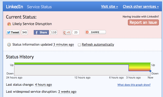Enable the Refresh automatically checkbox
Screen dimensions: 163x97
click(x=79, y=45)
